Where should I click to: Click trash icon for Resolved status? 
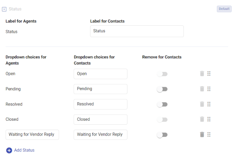coord(202,104)
